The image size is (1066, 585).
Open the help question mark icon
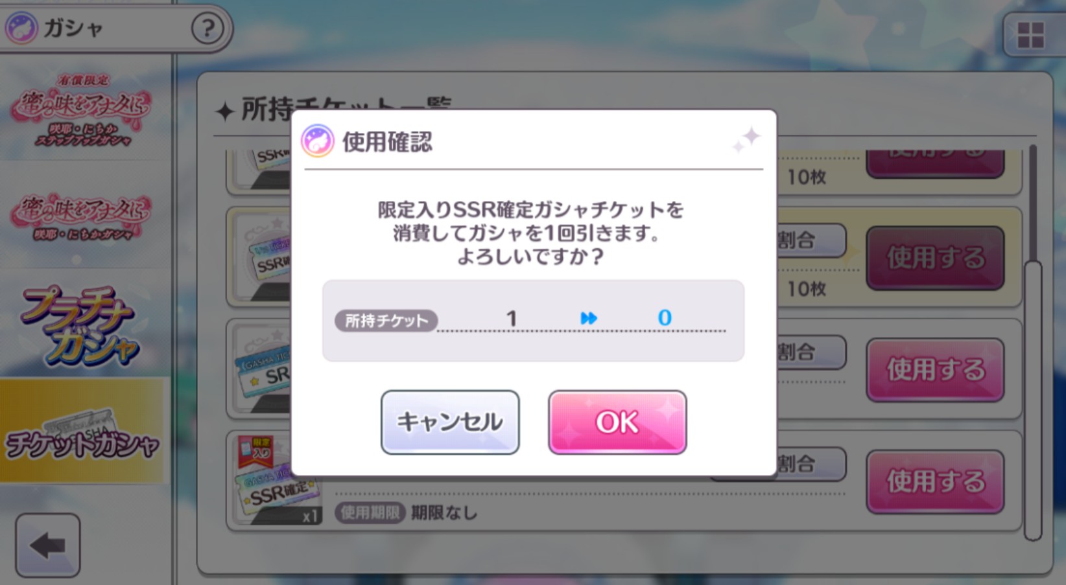click(x=207, y=29)
